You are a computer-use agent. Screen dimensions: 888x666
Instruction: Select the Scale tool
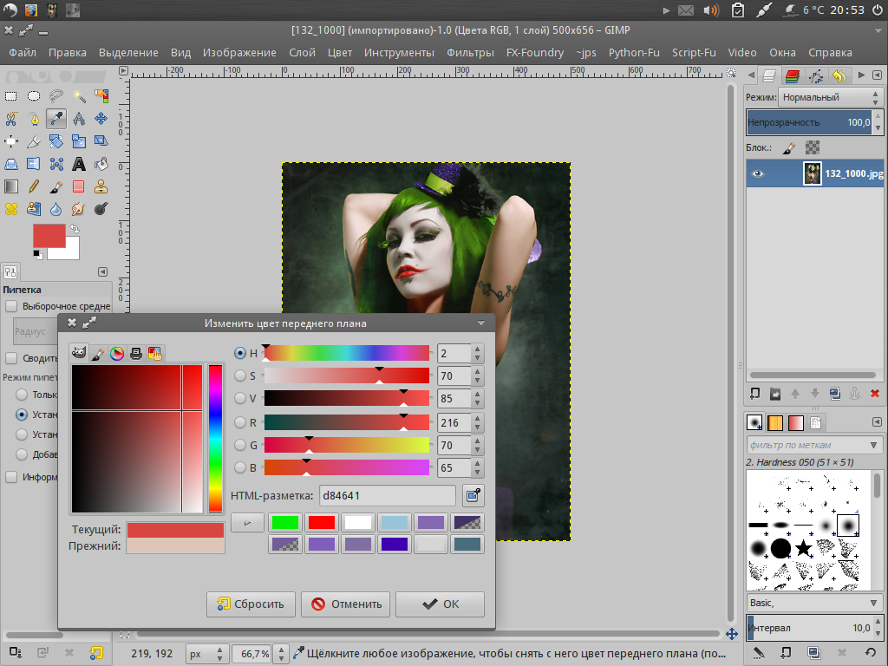click(79, 141)
